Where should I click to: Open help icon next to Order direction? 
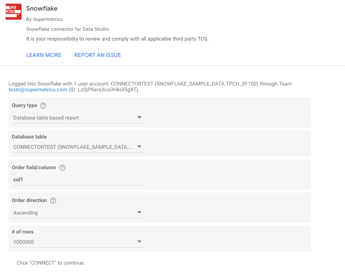(53, 201)
